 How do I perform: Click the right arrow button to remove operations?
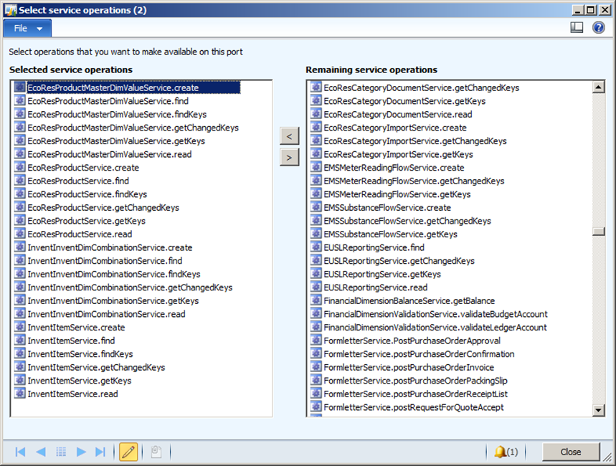289,157
